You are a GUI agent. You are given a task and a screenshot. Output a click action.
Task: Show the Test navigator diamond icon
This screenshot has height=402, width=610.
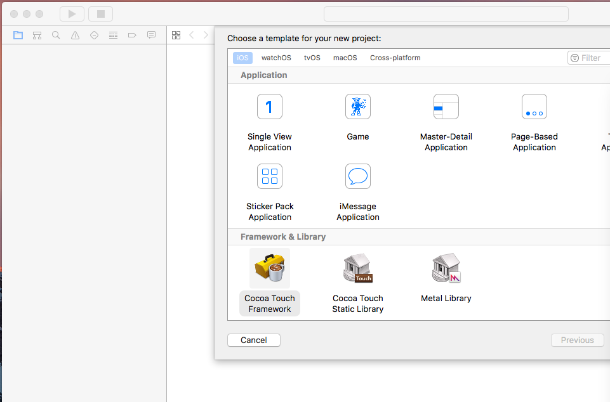[x=94, y=36]
